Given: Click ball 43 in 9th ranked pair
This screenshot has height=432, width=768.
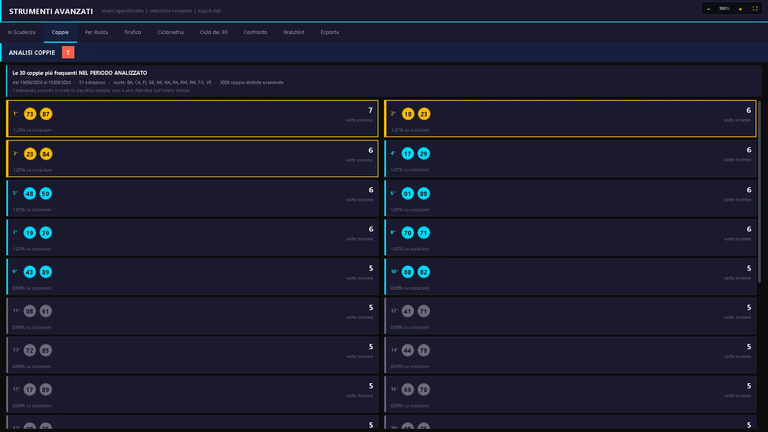Looking at the screenshot, I should coord(30,272).
